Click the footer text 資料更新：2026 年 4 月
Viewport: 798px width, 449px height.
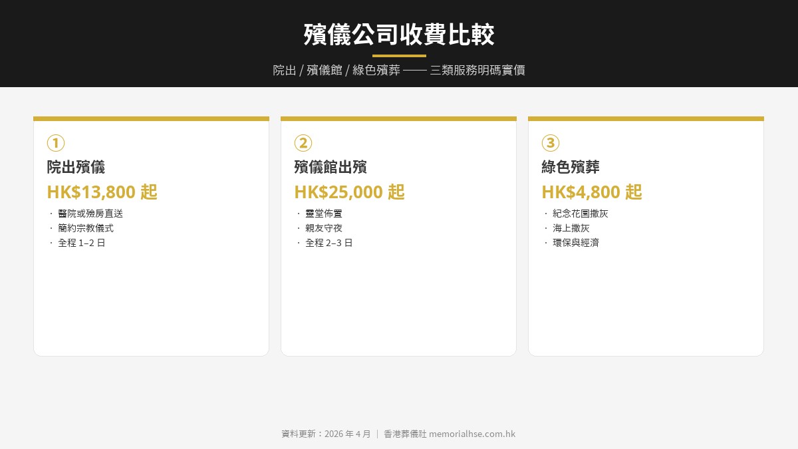pyautogui.click(x=327, y=434)
